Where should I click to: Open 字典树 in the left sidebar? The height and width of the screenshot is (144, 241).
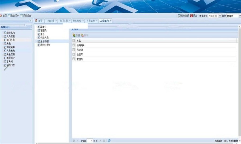point(10,62)
